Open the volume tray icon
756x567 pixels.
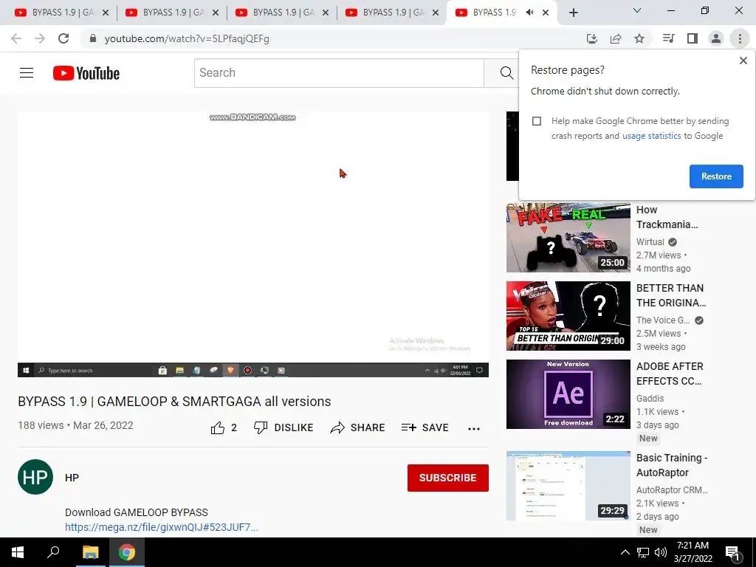[x=661, y=552]
